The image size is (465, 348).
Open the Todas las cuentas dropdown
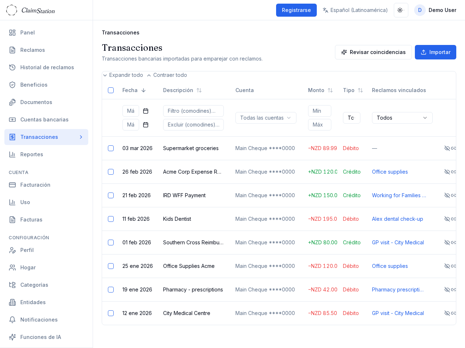click(x=266, y=118)
